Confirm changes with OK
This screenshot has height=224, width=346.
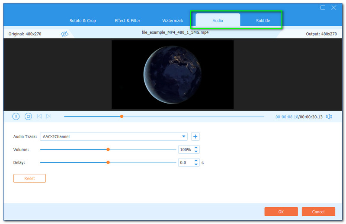pos(281,211)
